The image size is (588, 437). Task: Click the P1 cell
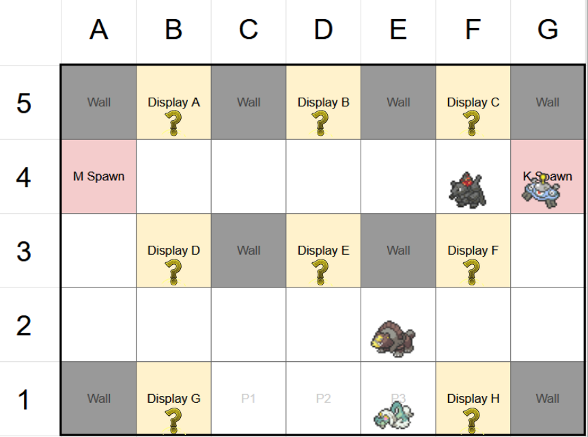(249, 398)
